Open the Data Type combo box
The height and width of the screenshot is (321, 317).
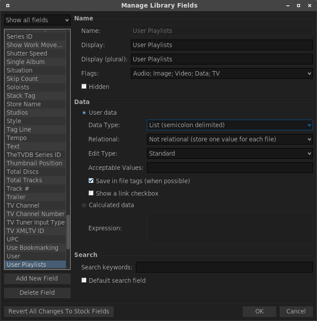click(230, 125)
